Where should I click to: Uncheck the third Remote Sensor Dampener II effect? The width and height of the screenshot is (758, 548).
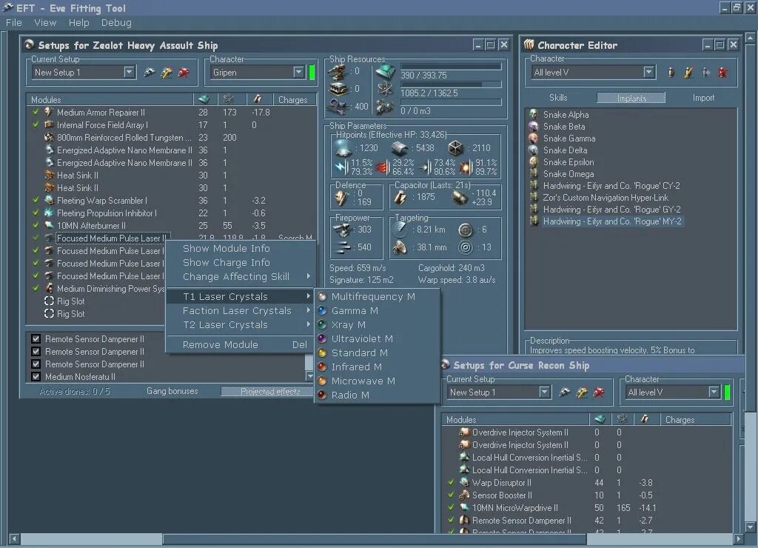pos(36,364)
